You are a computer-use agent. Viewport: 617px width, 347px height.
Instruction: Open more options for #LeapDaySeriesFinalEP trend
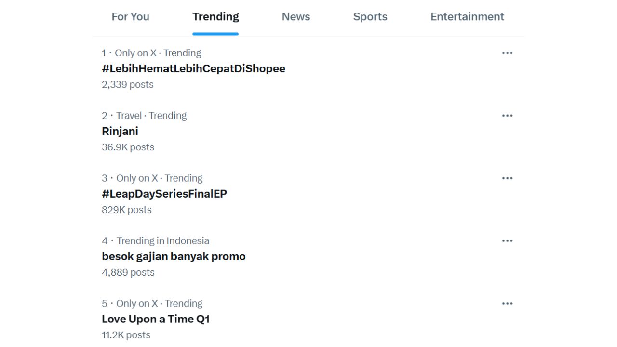(507, 178)
